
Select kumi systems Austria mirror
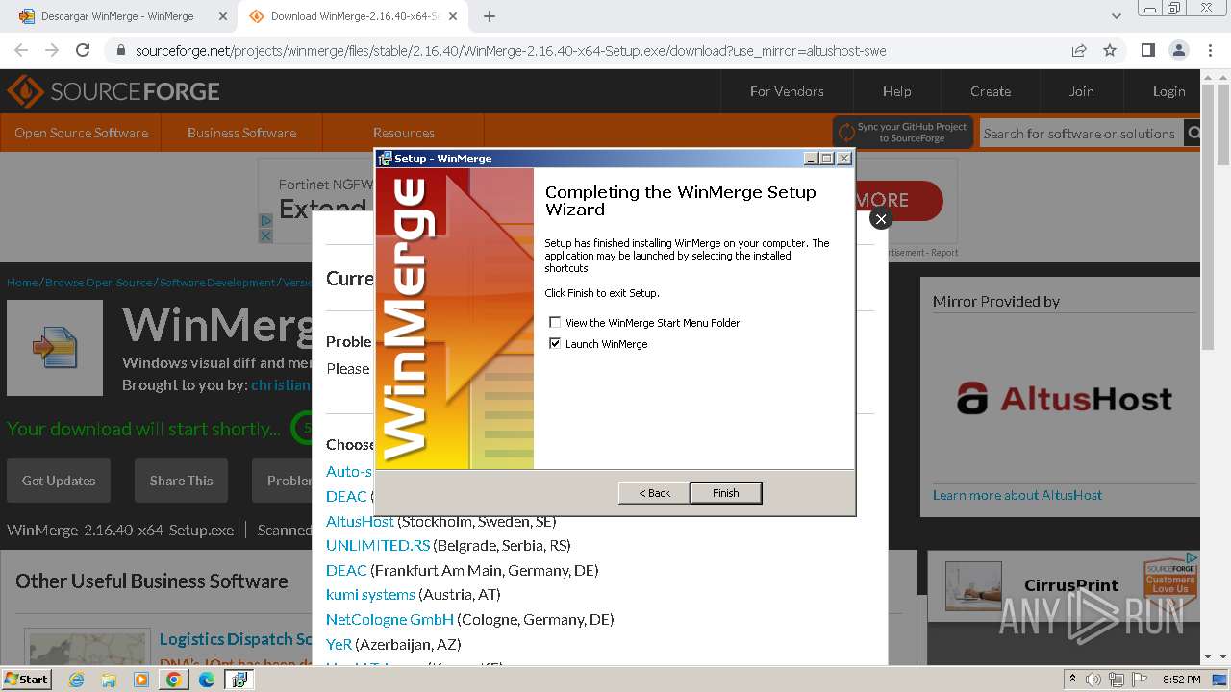(370, 594)
